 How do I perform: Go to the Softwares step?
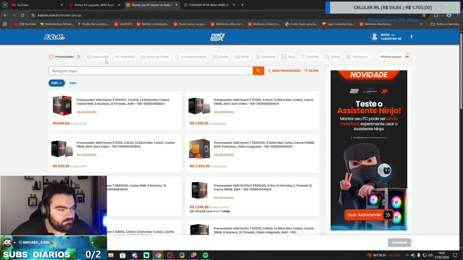coord(357,57)
